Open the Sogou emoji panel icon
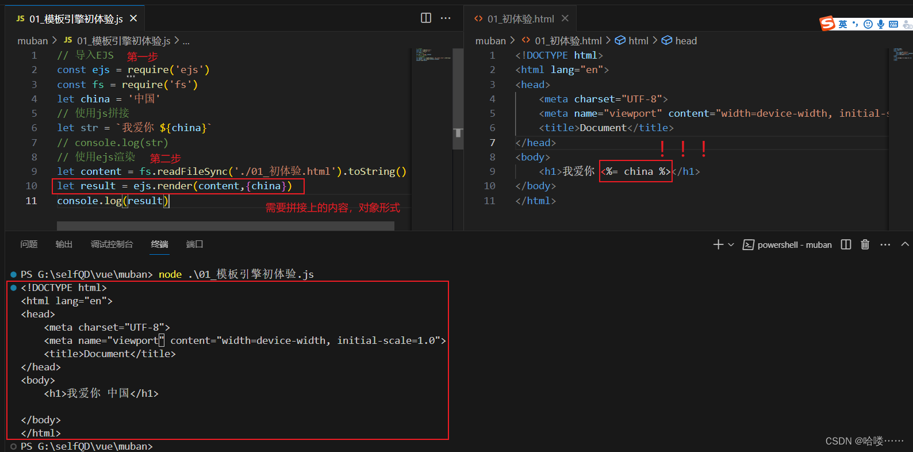Screen dimensions: 913x452 click(x=868, y=24)
